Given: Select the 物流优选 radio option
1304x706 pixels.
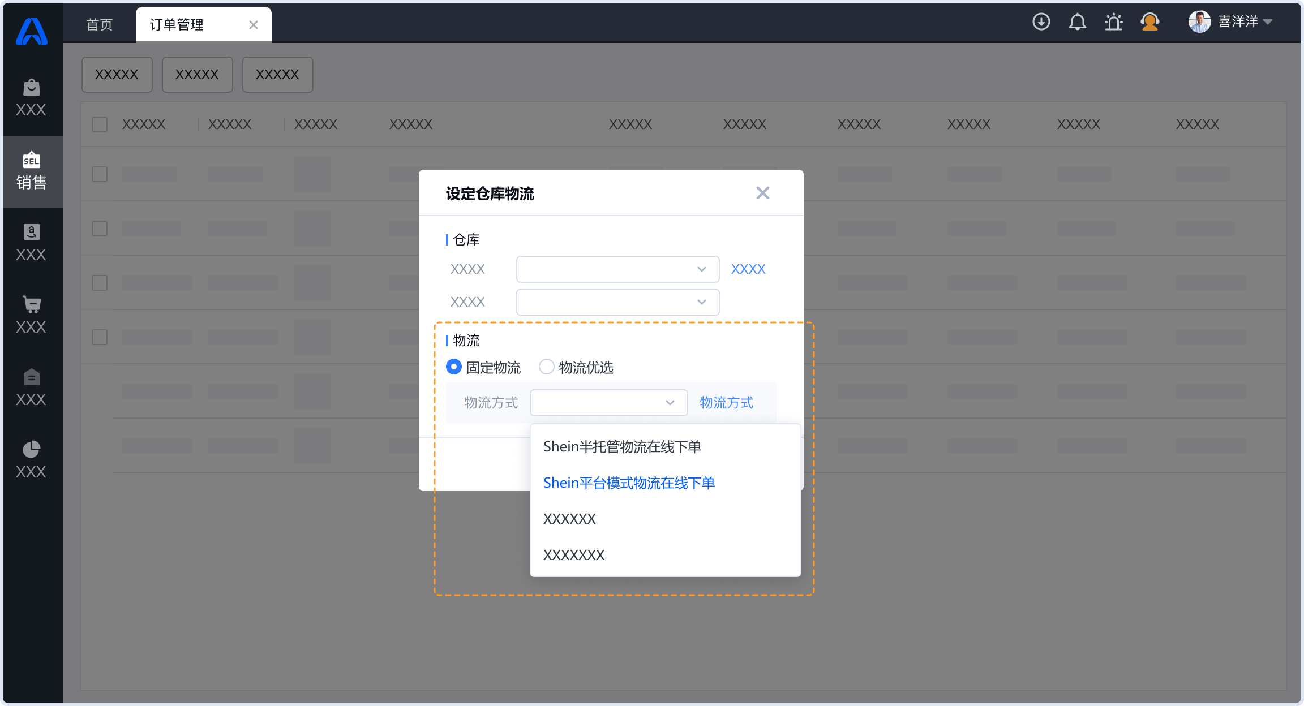Looking at the screenshot, I should [546, 367].
